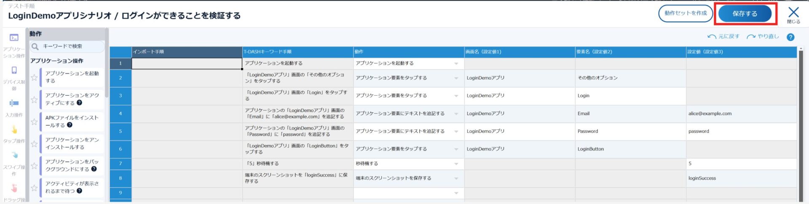This screenshot has width=809, height=204.
Task: Click the 保存する button
Action: coord(745,13)
